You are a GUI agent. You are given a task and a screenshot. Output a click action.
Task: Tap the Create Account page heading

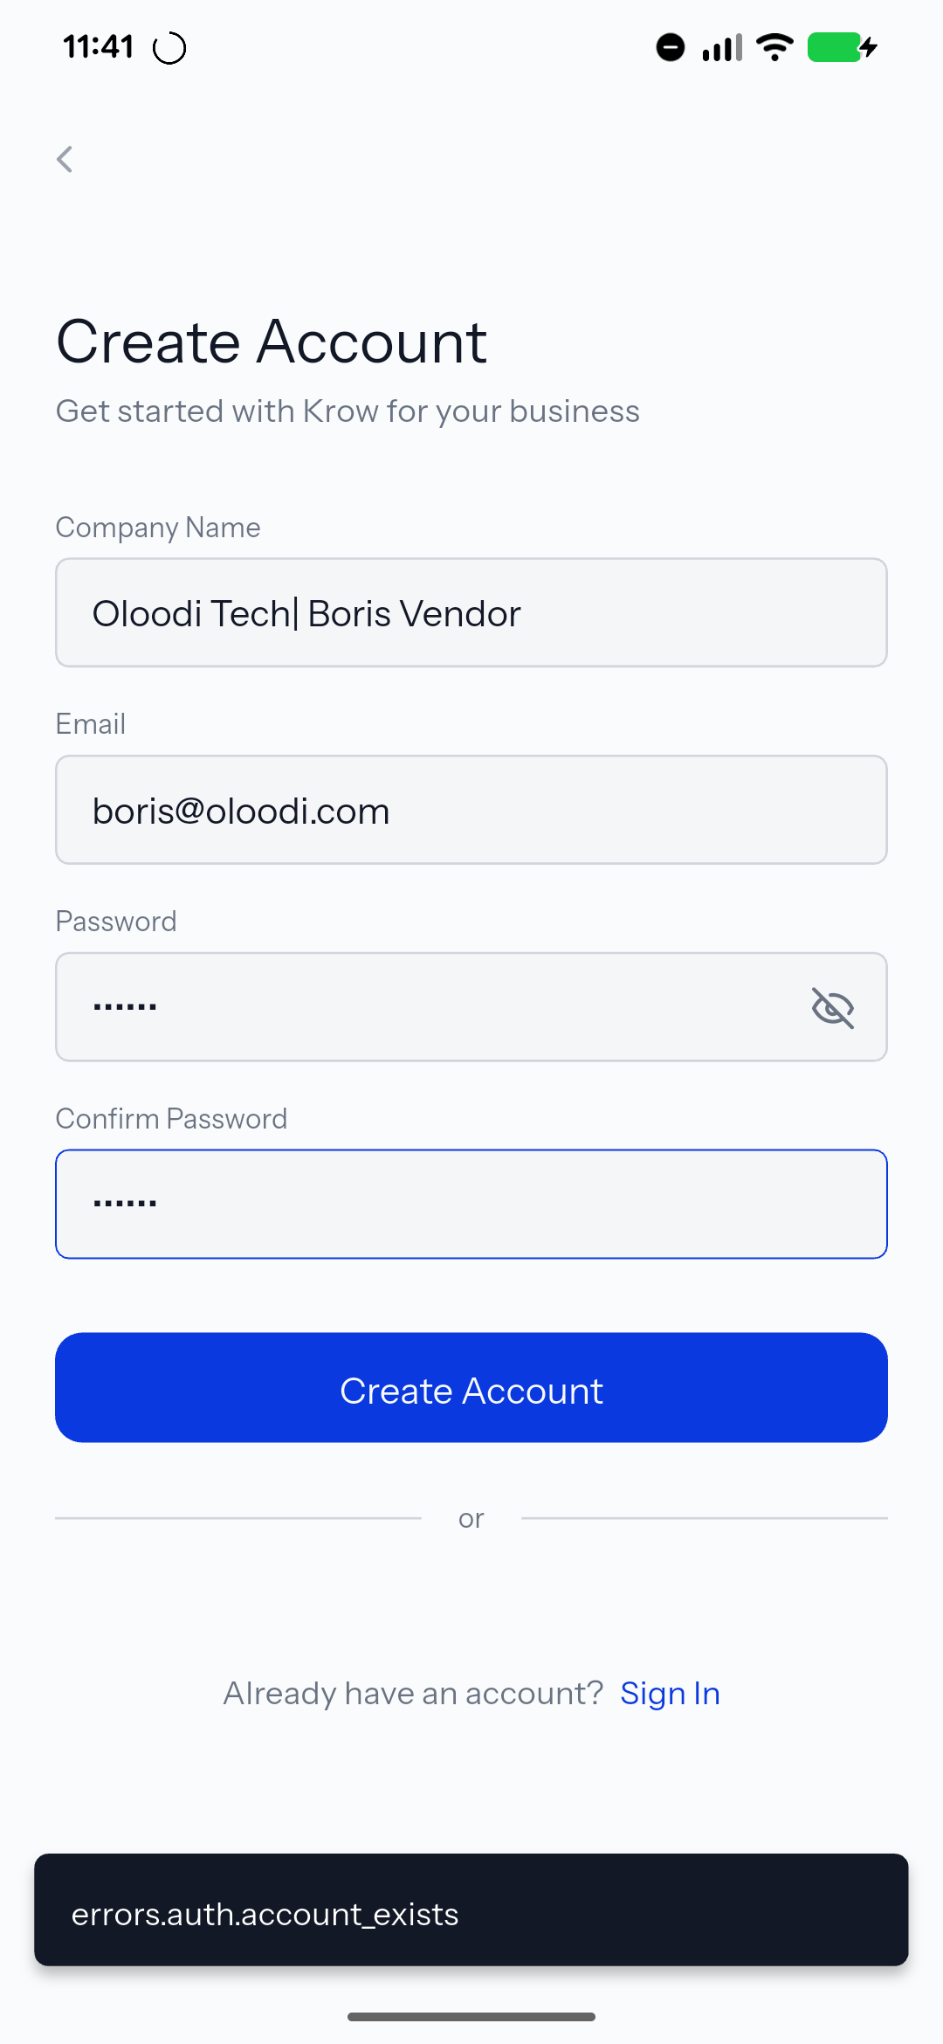[272, 342]
